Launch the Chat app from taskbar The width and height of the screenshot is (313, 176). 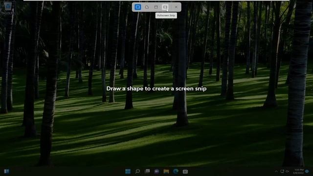pyautogui.click(x=156, y=171)
